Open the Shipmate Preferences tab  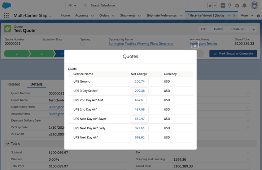click(161, 15)
